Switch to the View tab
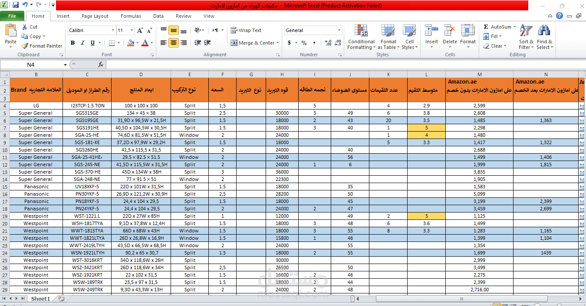 click(x=209, y=16)
